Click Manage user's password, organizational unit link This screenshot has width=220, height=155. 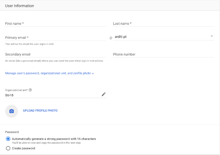point(48,73)
